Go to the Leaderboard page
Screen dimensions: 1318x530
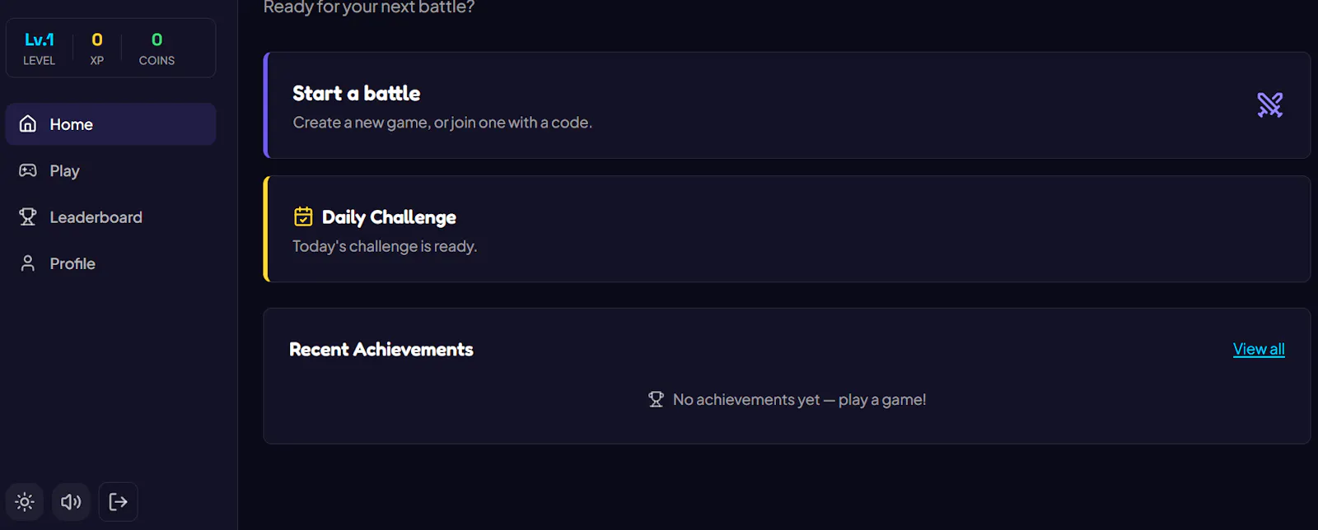click(110, 217)
